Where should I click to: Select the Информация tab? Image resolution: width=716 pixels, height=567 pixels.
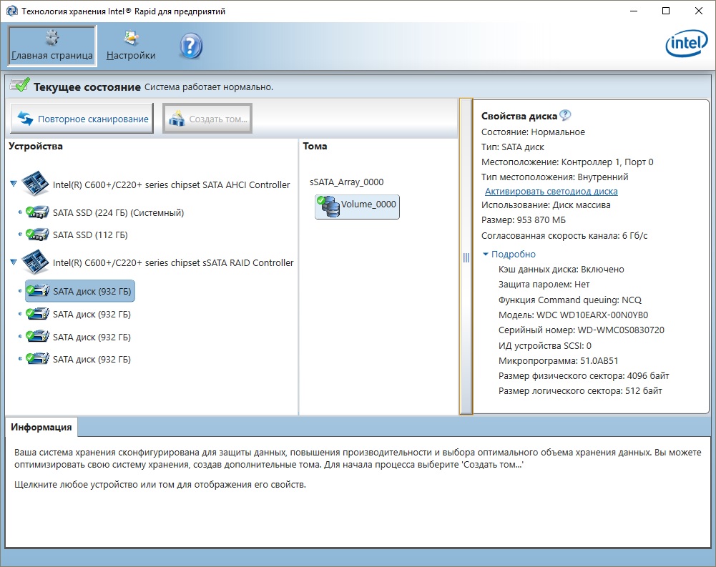click(41, 427)
